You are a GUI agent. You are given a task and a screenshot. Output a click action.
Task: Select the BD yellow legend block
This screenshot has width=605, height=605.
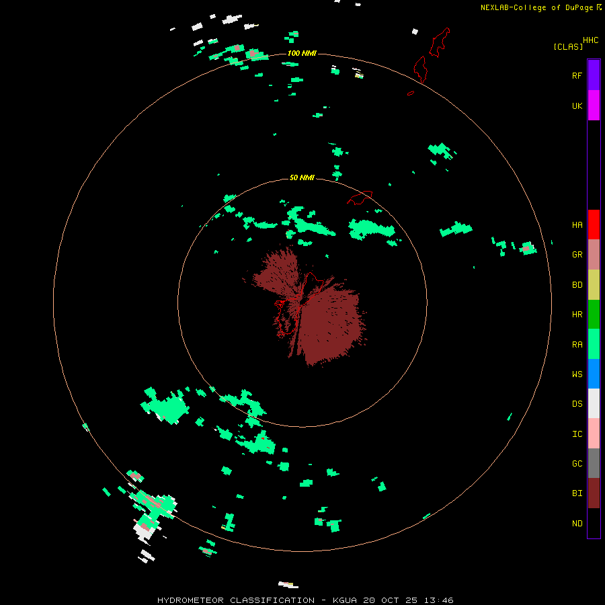click(x=594, y=284)
